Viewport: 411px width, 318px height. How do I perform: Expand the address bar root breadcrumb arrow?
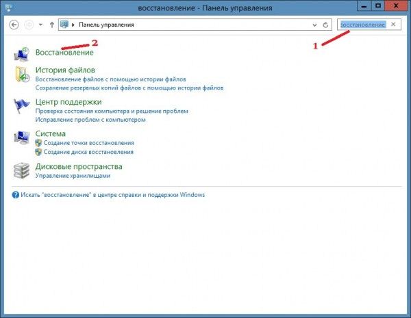click(x=73, y=25)
